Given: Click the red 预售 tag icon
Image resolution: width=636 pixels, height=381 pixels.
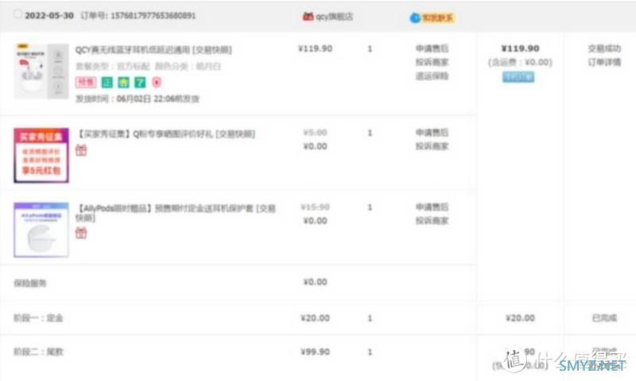Looking at the screenshot, I should coord(86,83).
